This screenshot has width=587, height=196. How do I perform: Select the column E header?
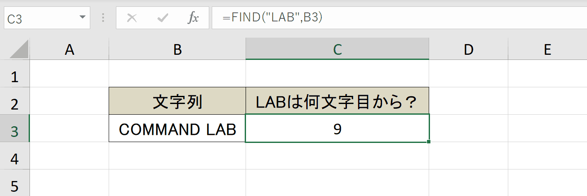(x=547, y=50)
